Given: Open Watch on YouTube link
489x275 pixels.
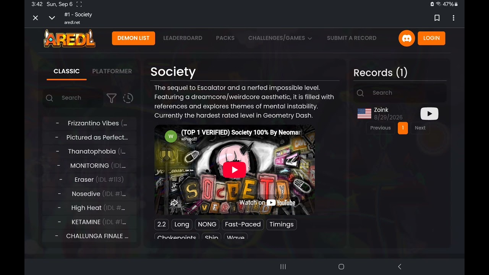Looking at the screenshot, I should 267,203.
